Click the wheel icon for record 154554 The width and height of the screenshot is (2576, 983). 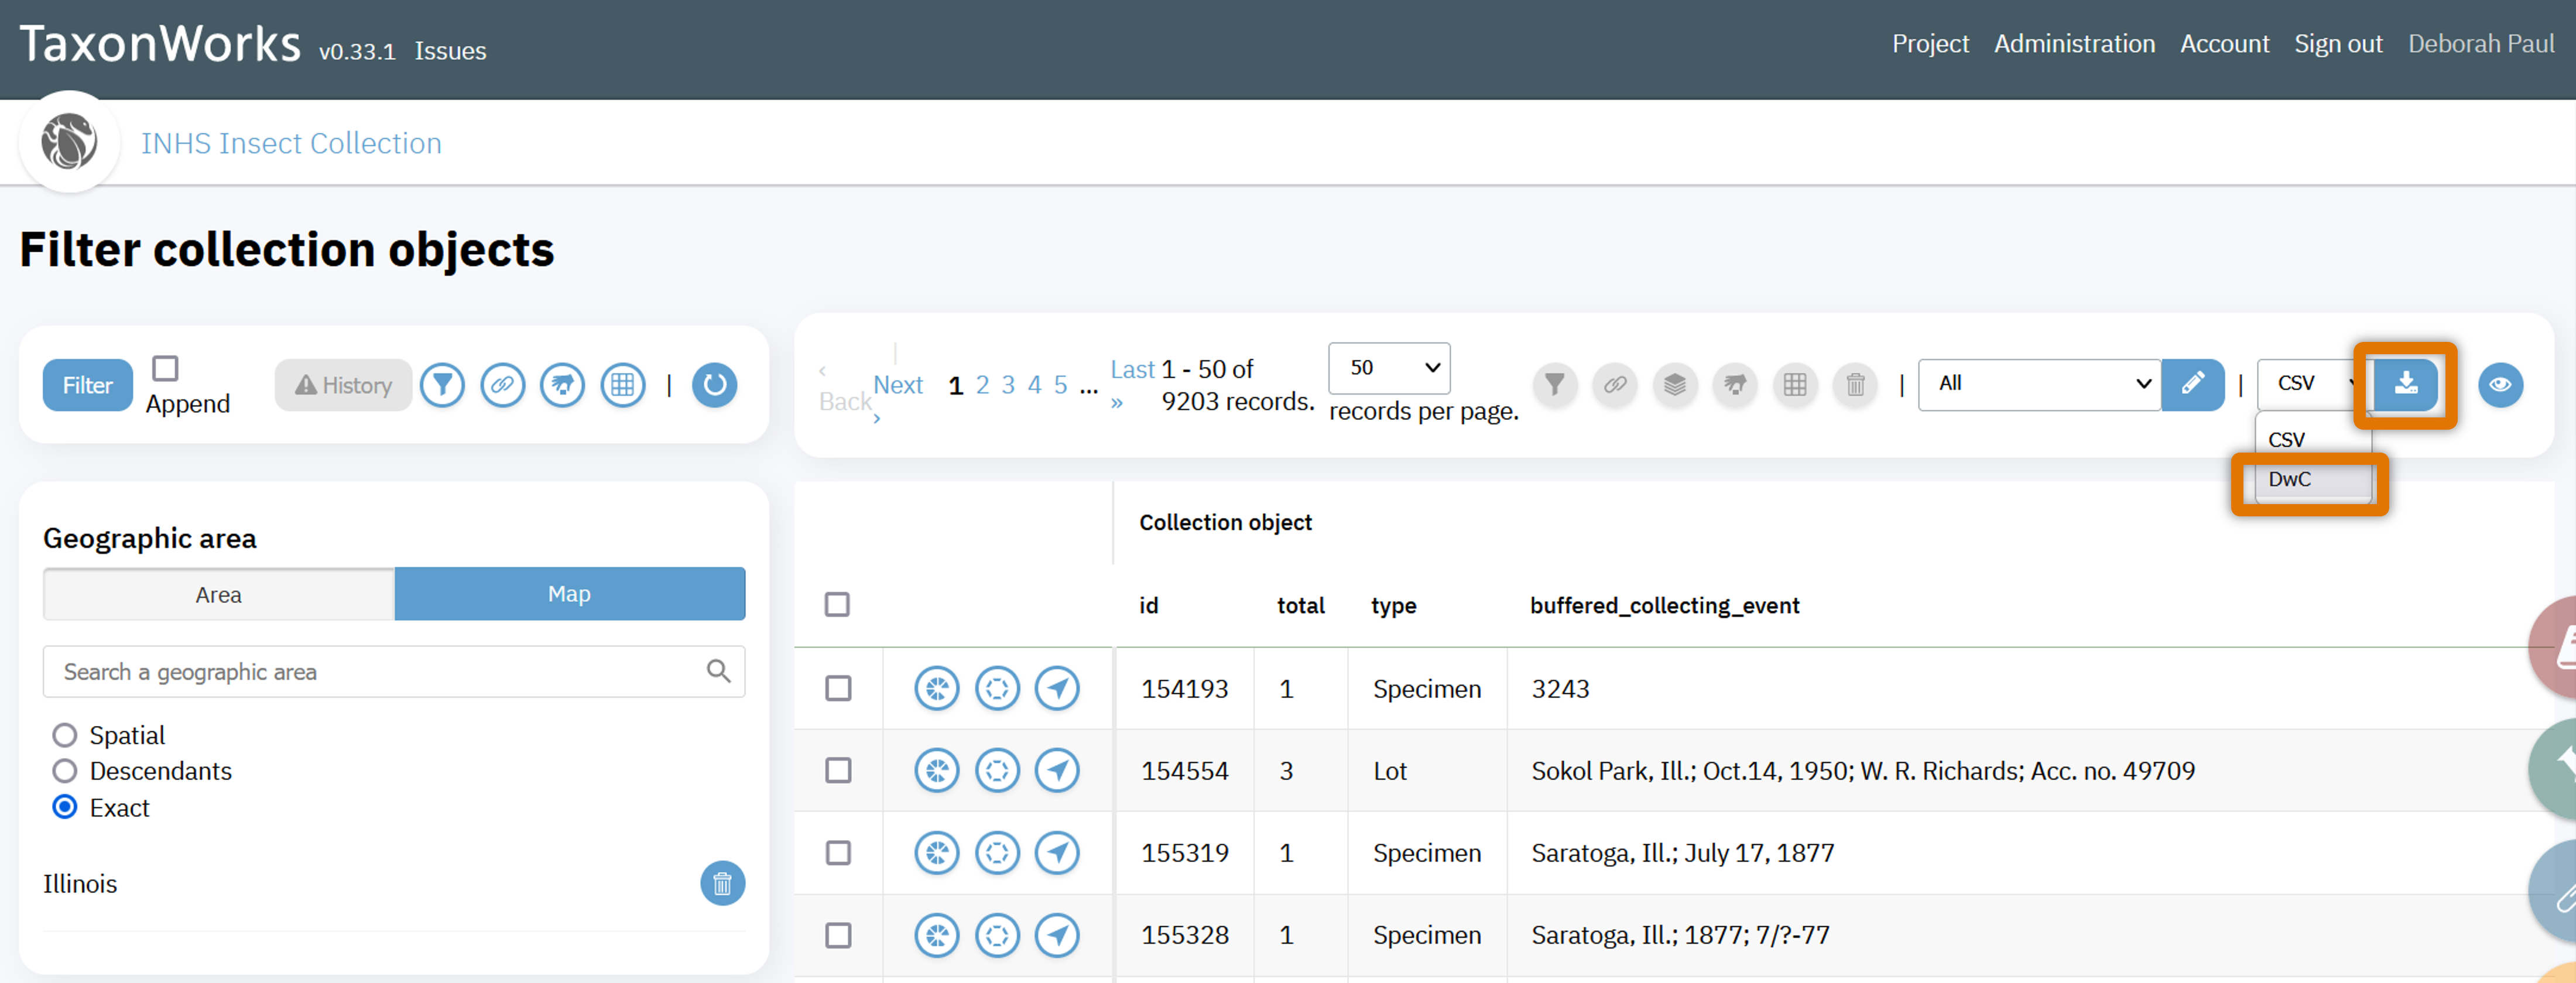[936, 770]
